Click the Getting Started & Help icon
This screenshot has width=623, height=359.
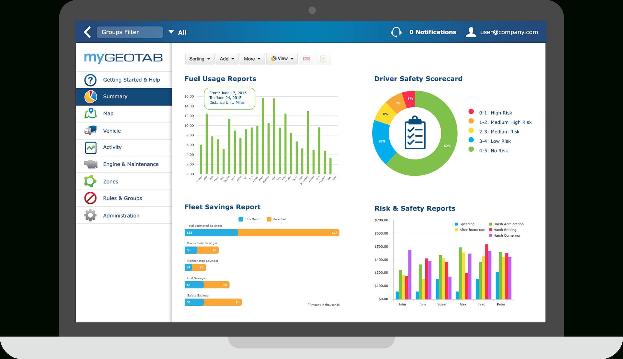pos(92,80)
